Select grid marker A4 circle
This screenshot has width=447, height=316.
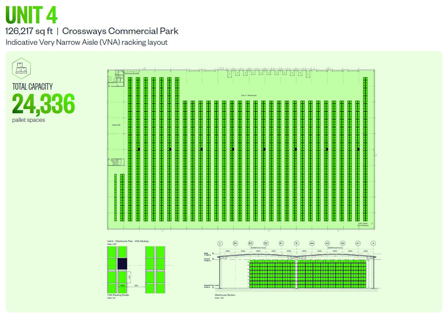[x=312, y=243]
